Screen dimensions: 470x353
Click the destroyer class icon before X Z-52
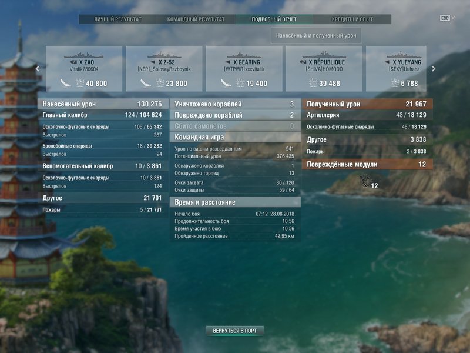pos(153,62)
